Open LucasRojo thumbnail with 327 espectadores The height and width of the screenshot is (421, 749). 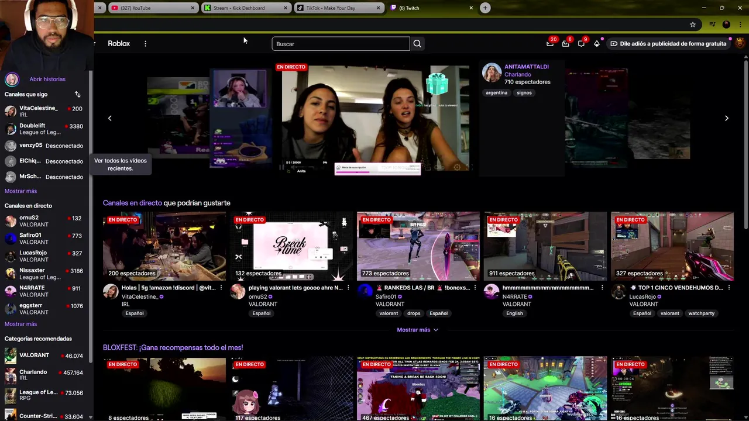tap(672, 246)
